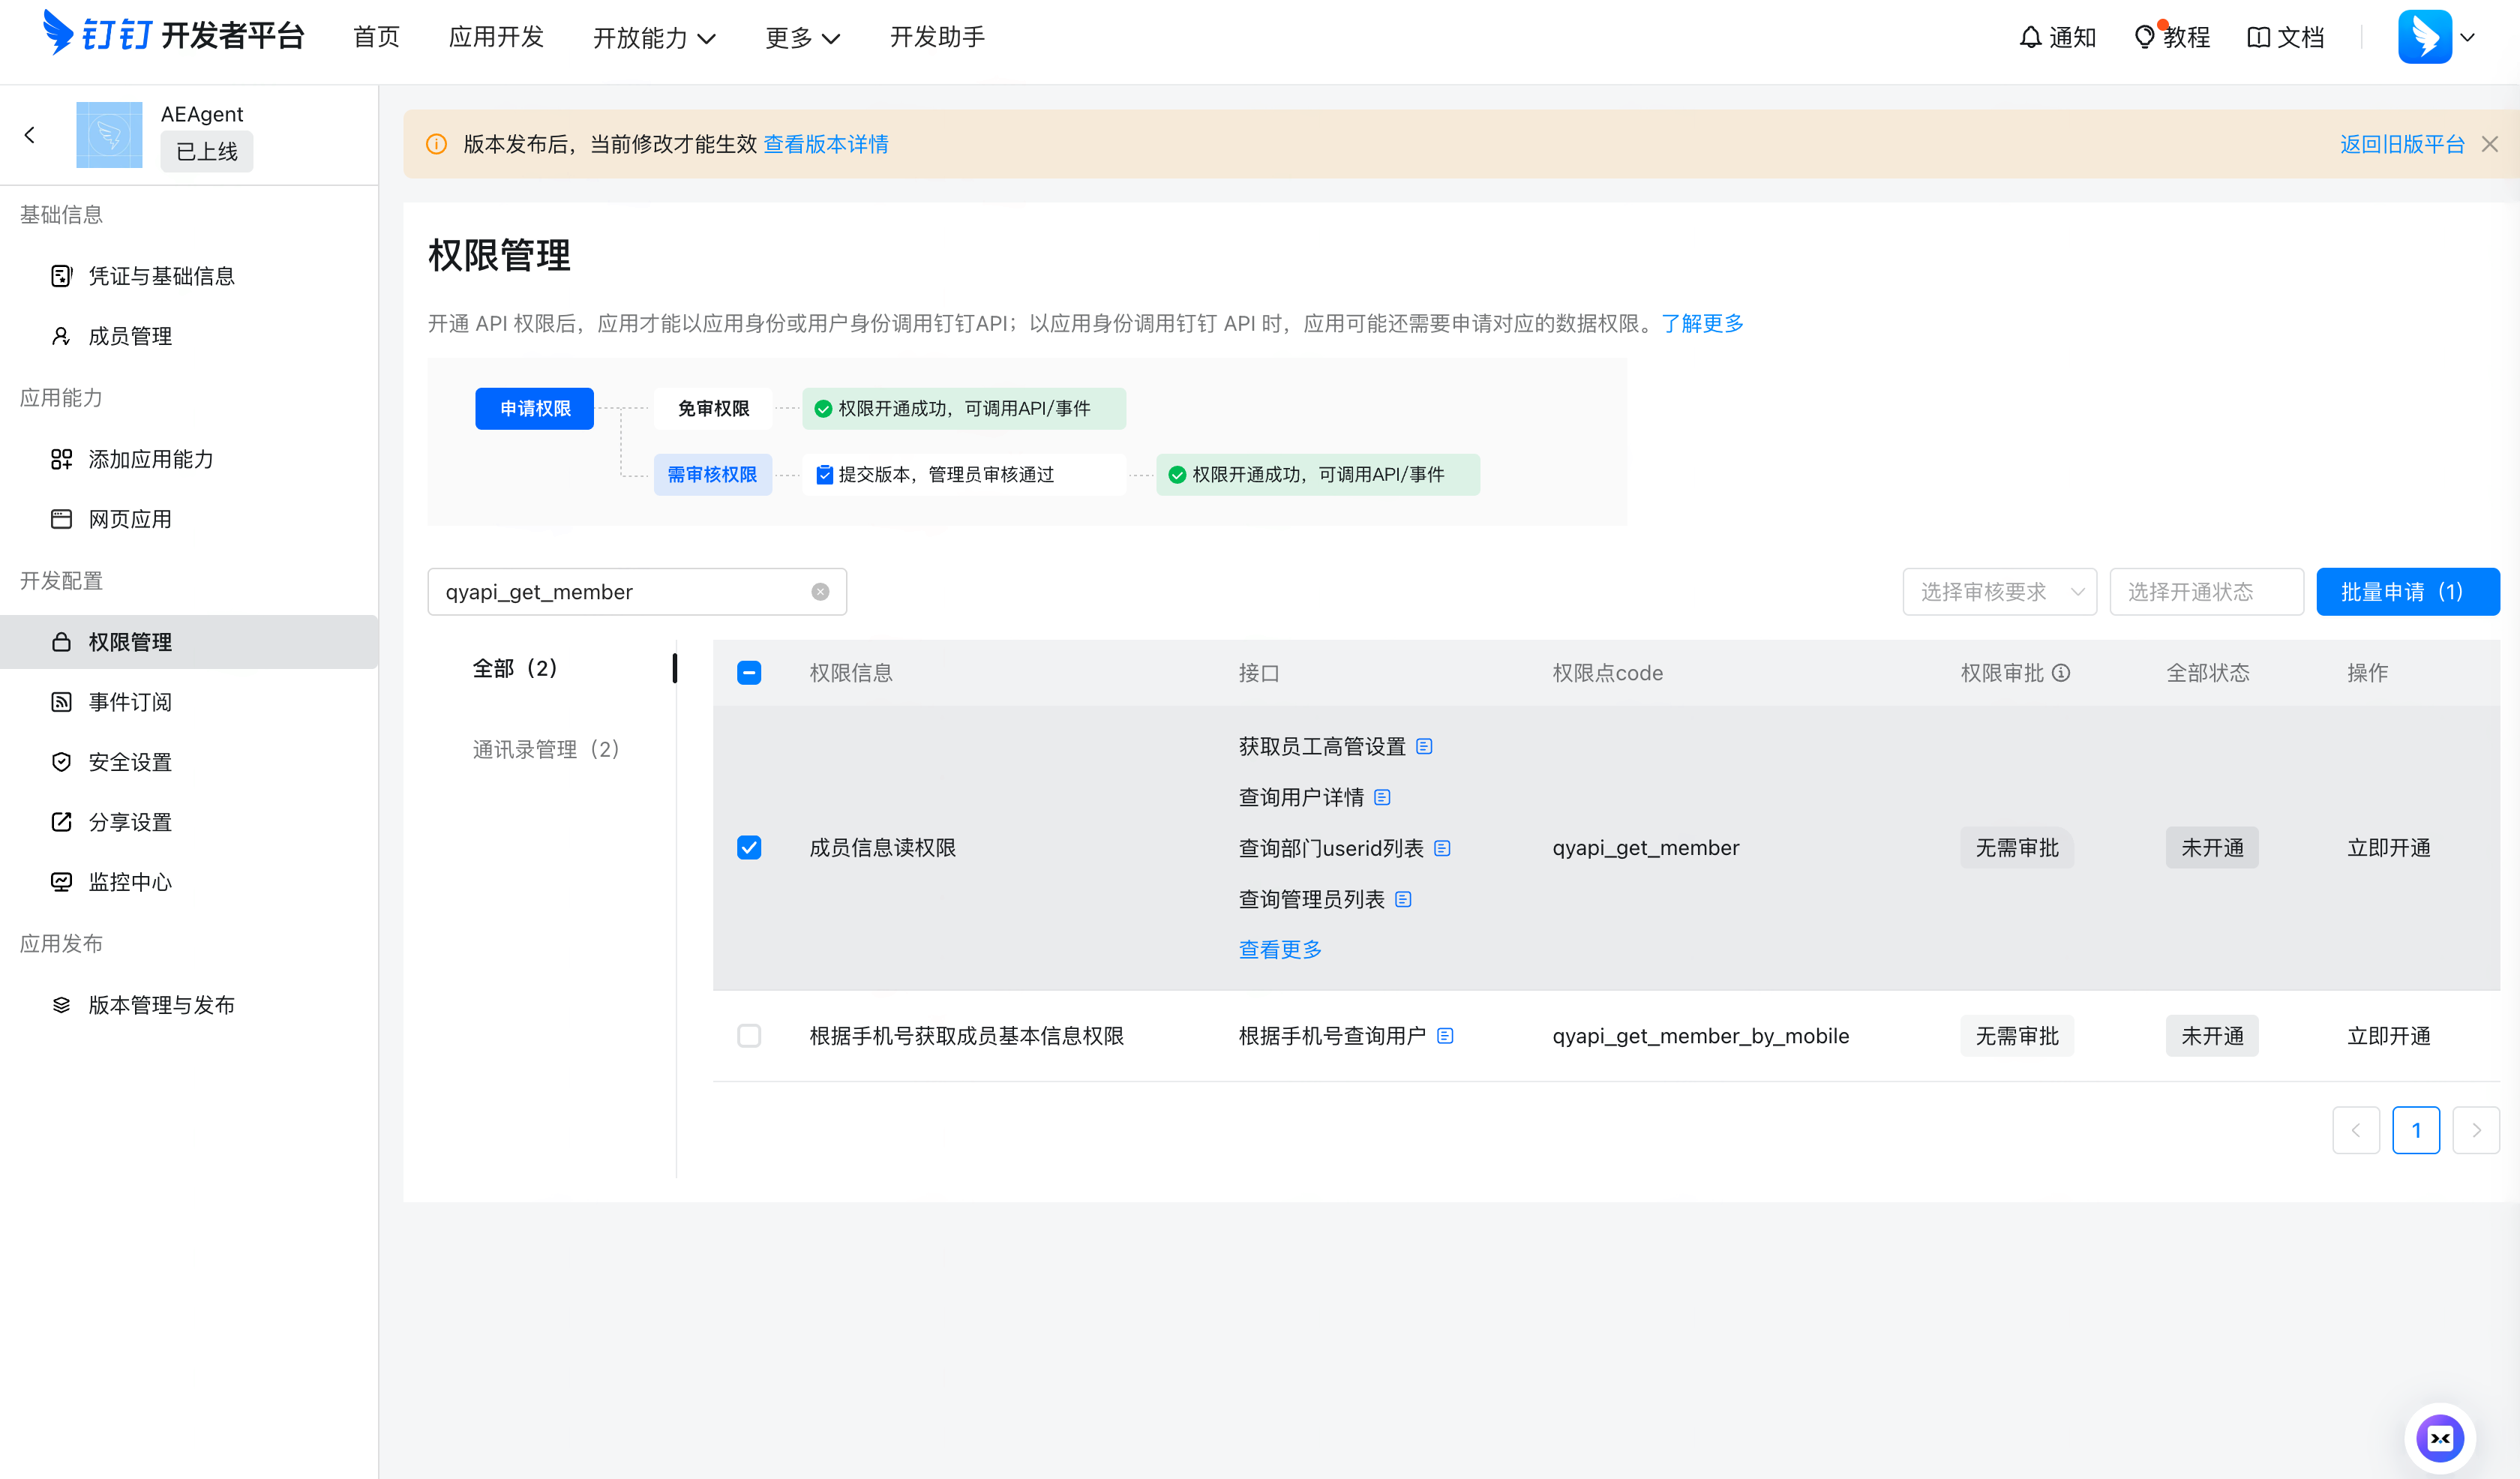Select the 通讯录管理 (2) category tab
Viewport: 2520px width, 1479px height.
546,749
